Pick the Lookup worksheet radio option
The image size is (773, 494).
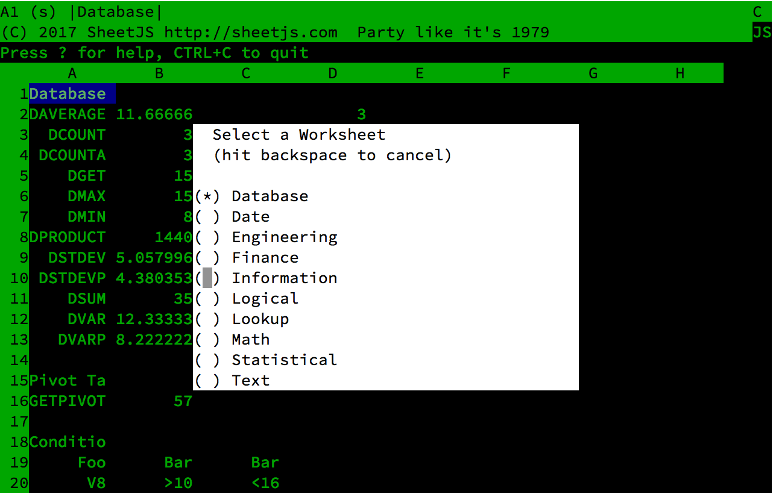tap(207, 319)
